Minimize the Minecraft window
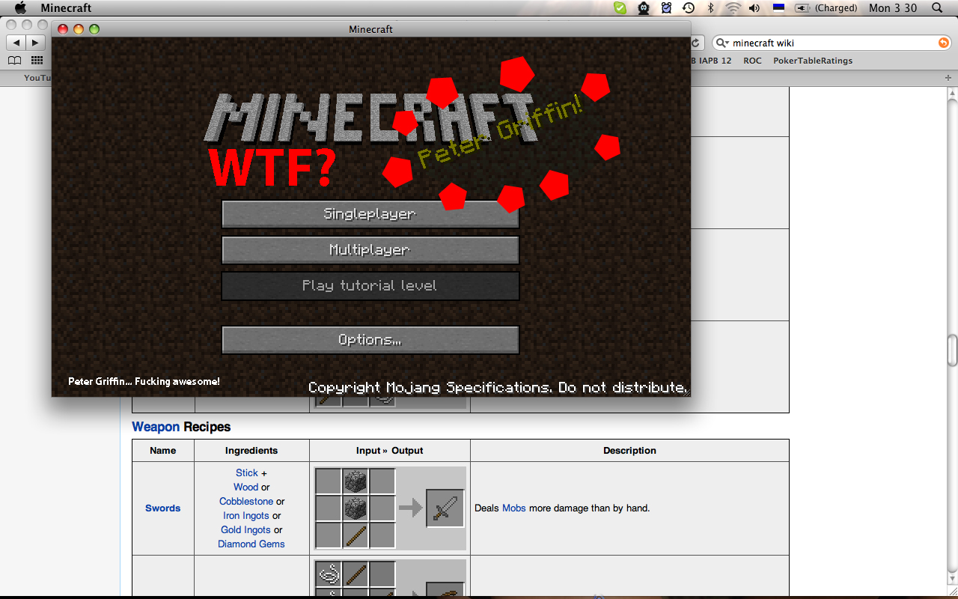The image size is (958, 599). 79,29
